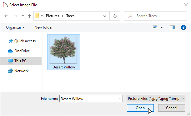Open the Picture Files type filter

pos(156,99)
